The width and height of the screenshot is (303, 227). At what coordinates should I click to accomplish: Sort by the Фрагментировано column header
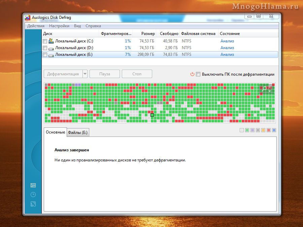pos(116,34)
